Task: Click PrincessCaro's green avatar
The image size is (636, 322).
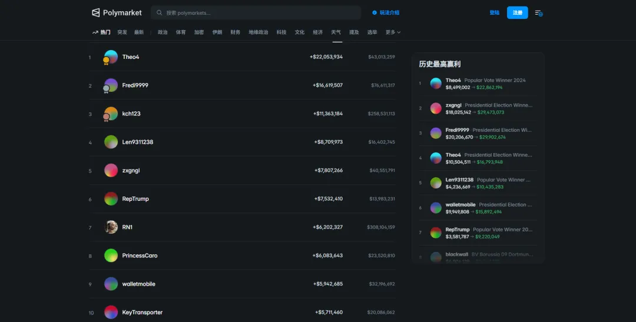Action: coord(111,255)
